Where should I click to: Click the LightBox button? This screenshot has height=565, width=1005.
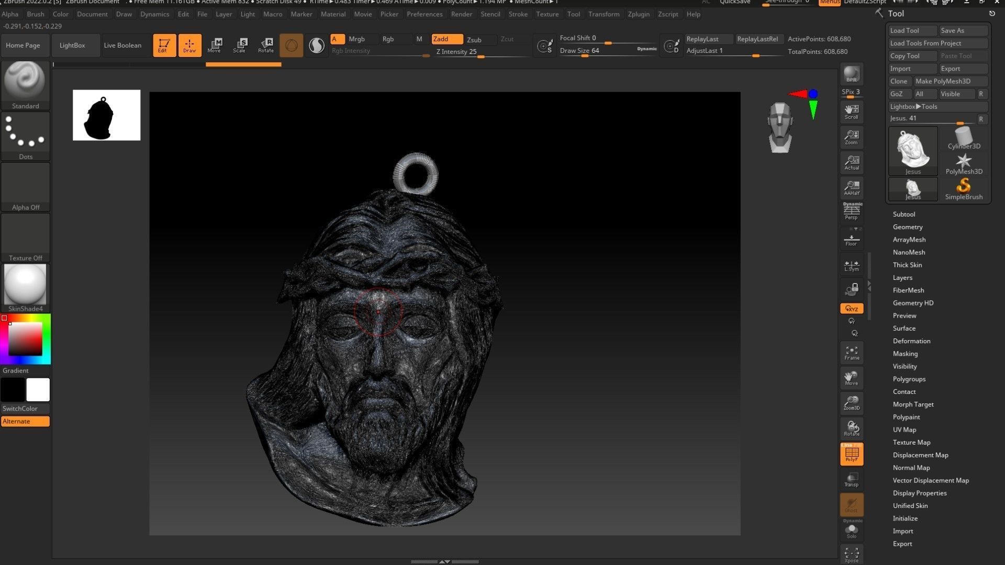[72, 46]
